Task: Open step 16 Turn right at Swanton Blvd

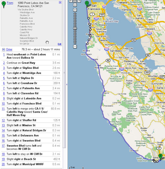Action: [x=31, y=141]
